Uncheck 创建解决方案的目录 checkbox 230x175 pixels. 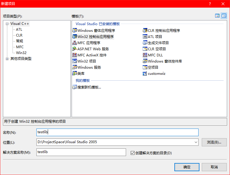click(132, 153)
